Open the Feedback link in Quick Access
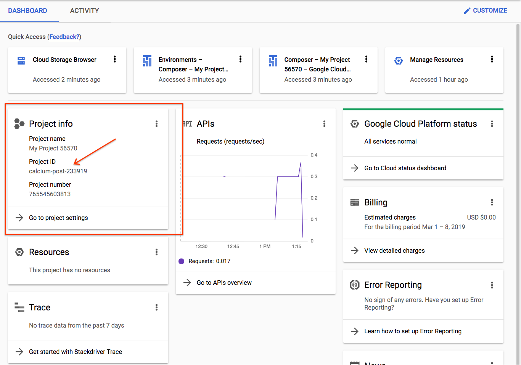Viewport: 521px width, 365px height. coord(64,37)
